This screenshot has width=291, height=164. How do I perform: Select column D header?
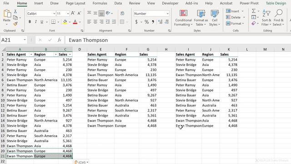(80, 49)
